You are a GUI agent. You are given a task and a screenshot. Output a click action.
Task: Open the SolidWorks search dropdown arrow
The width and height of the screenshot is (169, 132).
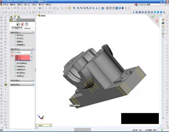pos(139,4)
